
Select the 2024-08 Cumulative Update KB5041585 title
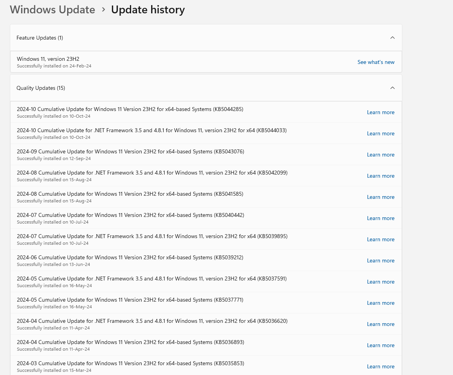130,194
